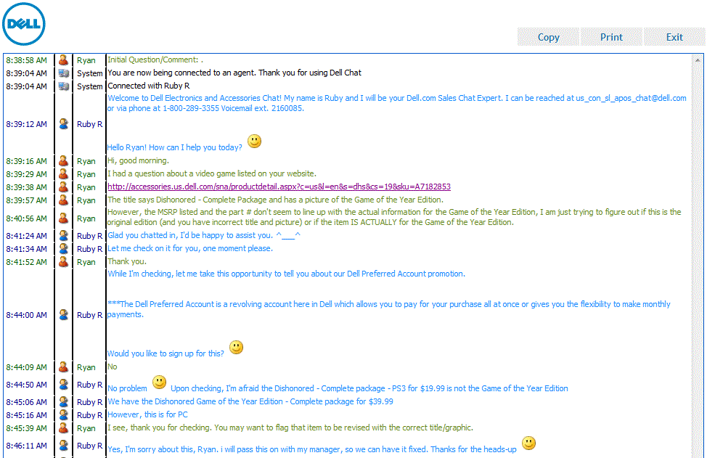The width and height of the screenshot is (707, 458).
Task: Click the 8:40:56 AM timestamp
Action: (27, 218)
